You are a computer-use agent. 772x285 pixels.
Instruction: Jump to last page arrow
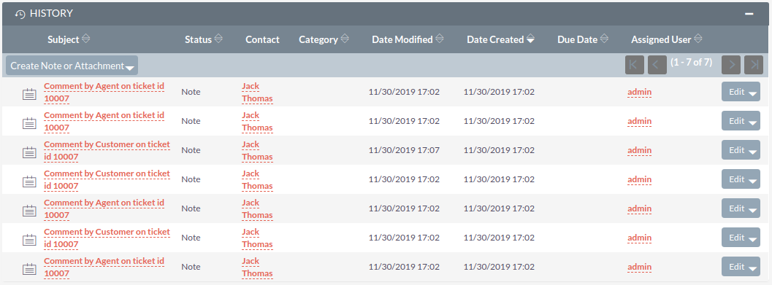754,65
